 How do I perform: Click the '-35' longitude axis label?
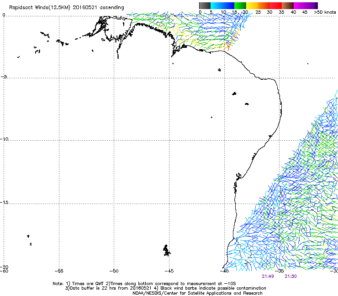click(280, 271)
